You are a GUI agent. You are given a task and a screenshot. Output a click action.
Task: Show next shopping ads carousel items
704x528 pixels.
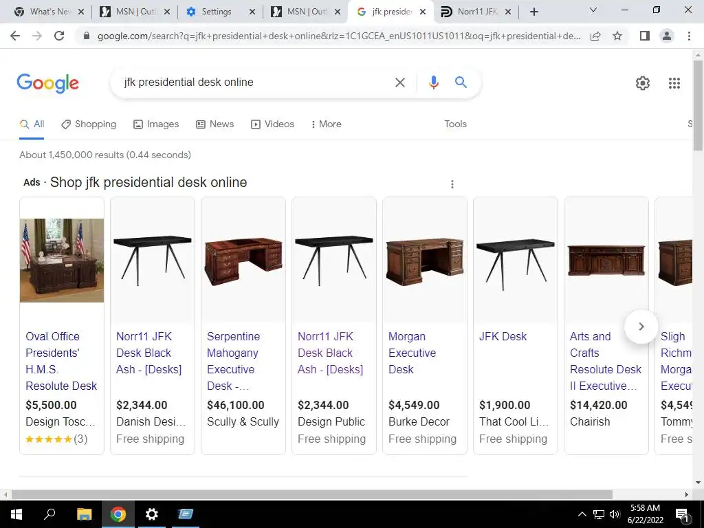(641, 327)
